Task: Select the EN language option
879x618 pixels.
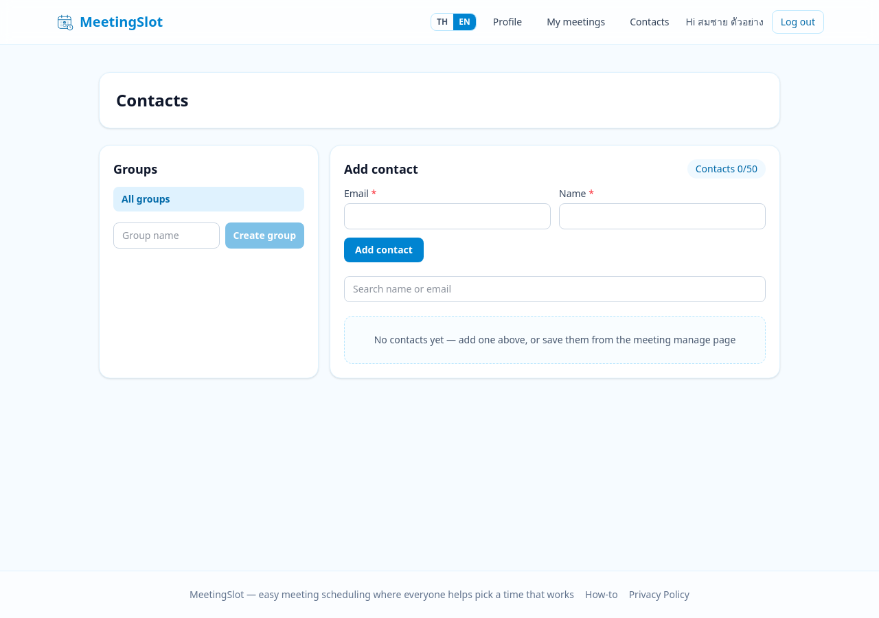Action: click(465, 22)
